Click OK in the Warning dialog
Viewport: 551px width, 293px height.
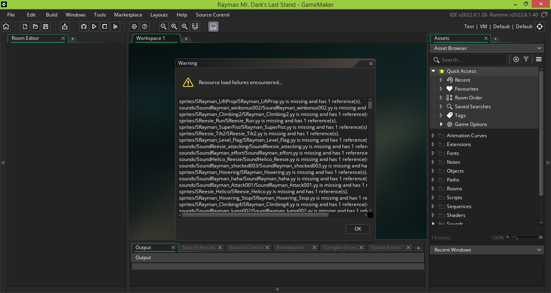click(x=358, y=229)
